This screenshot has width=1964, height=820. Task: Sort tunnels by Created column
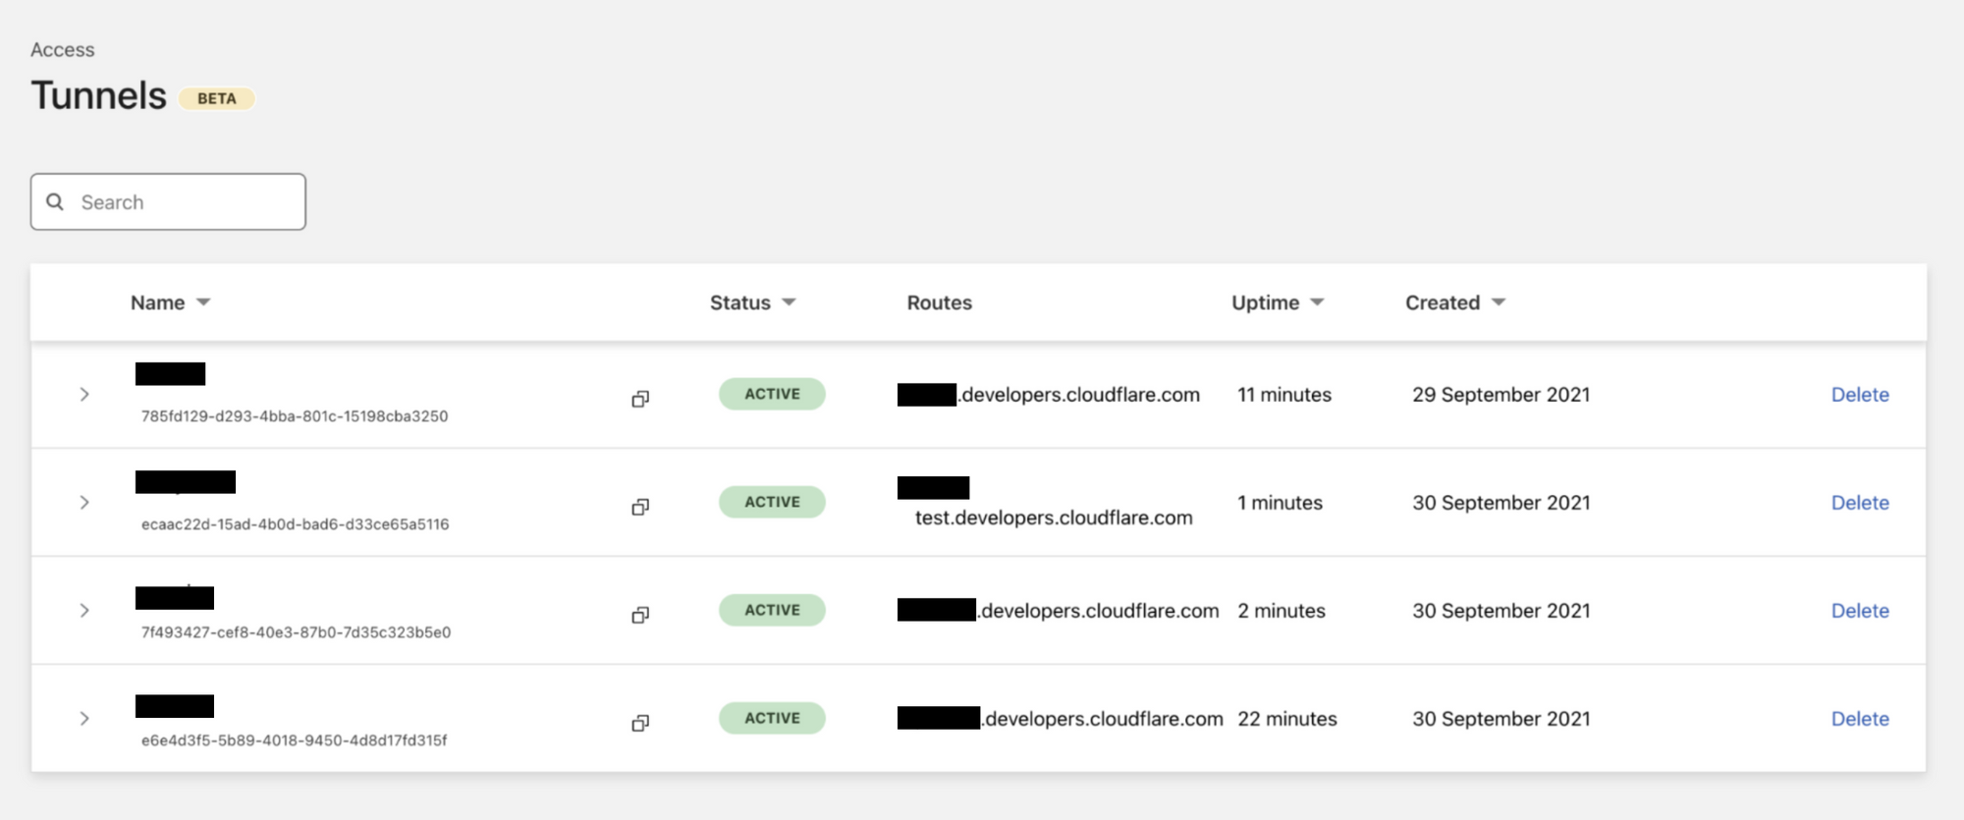[1454, 302]
